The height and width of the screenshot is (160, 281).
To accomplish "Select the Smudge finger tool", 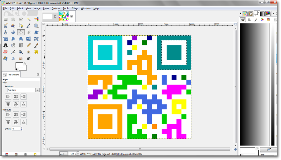I will pyautogui.click(x=21, y=58).
